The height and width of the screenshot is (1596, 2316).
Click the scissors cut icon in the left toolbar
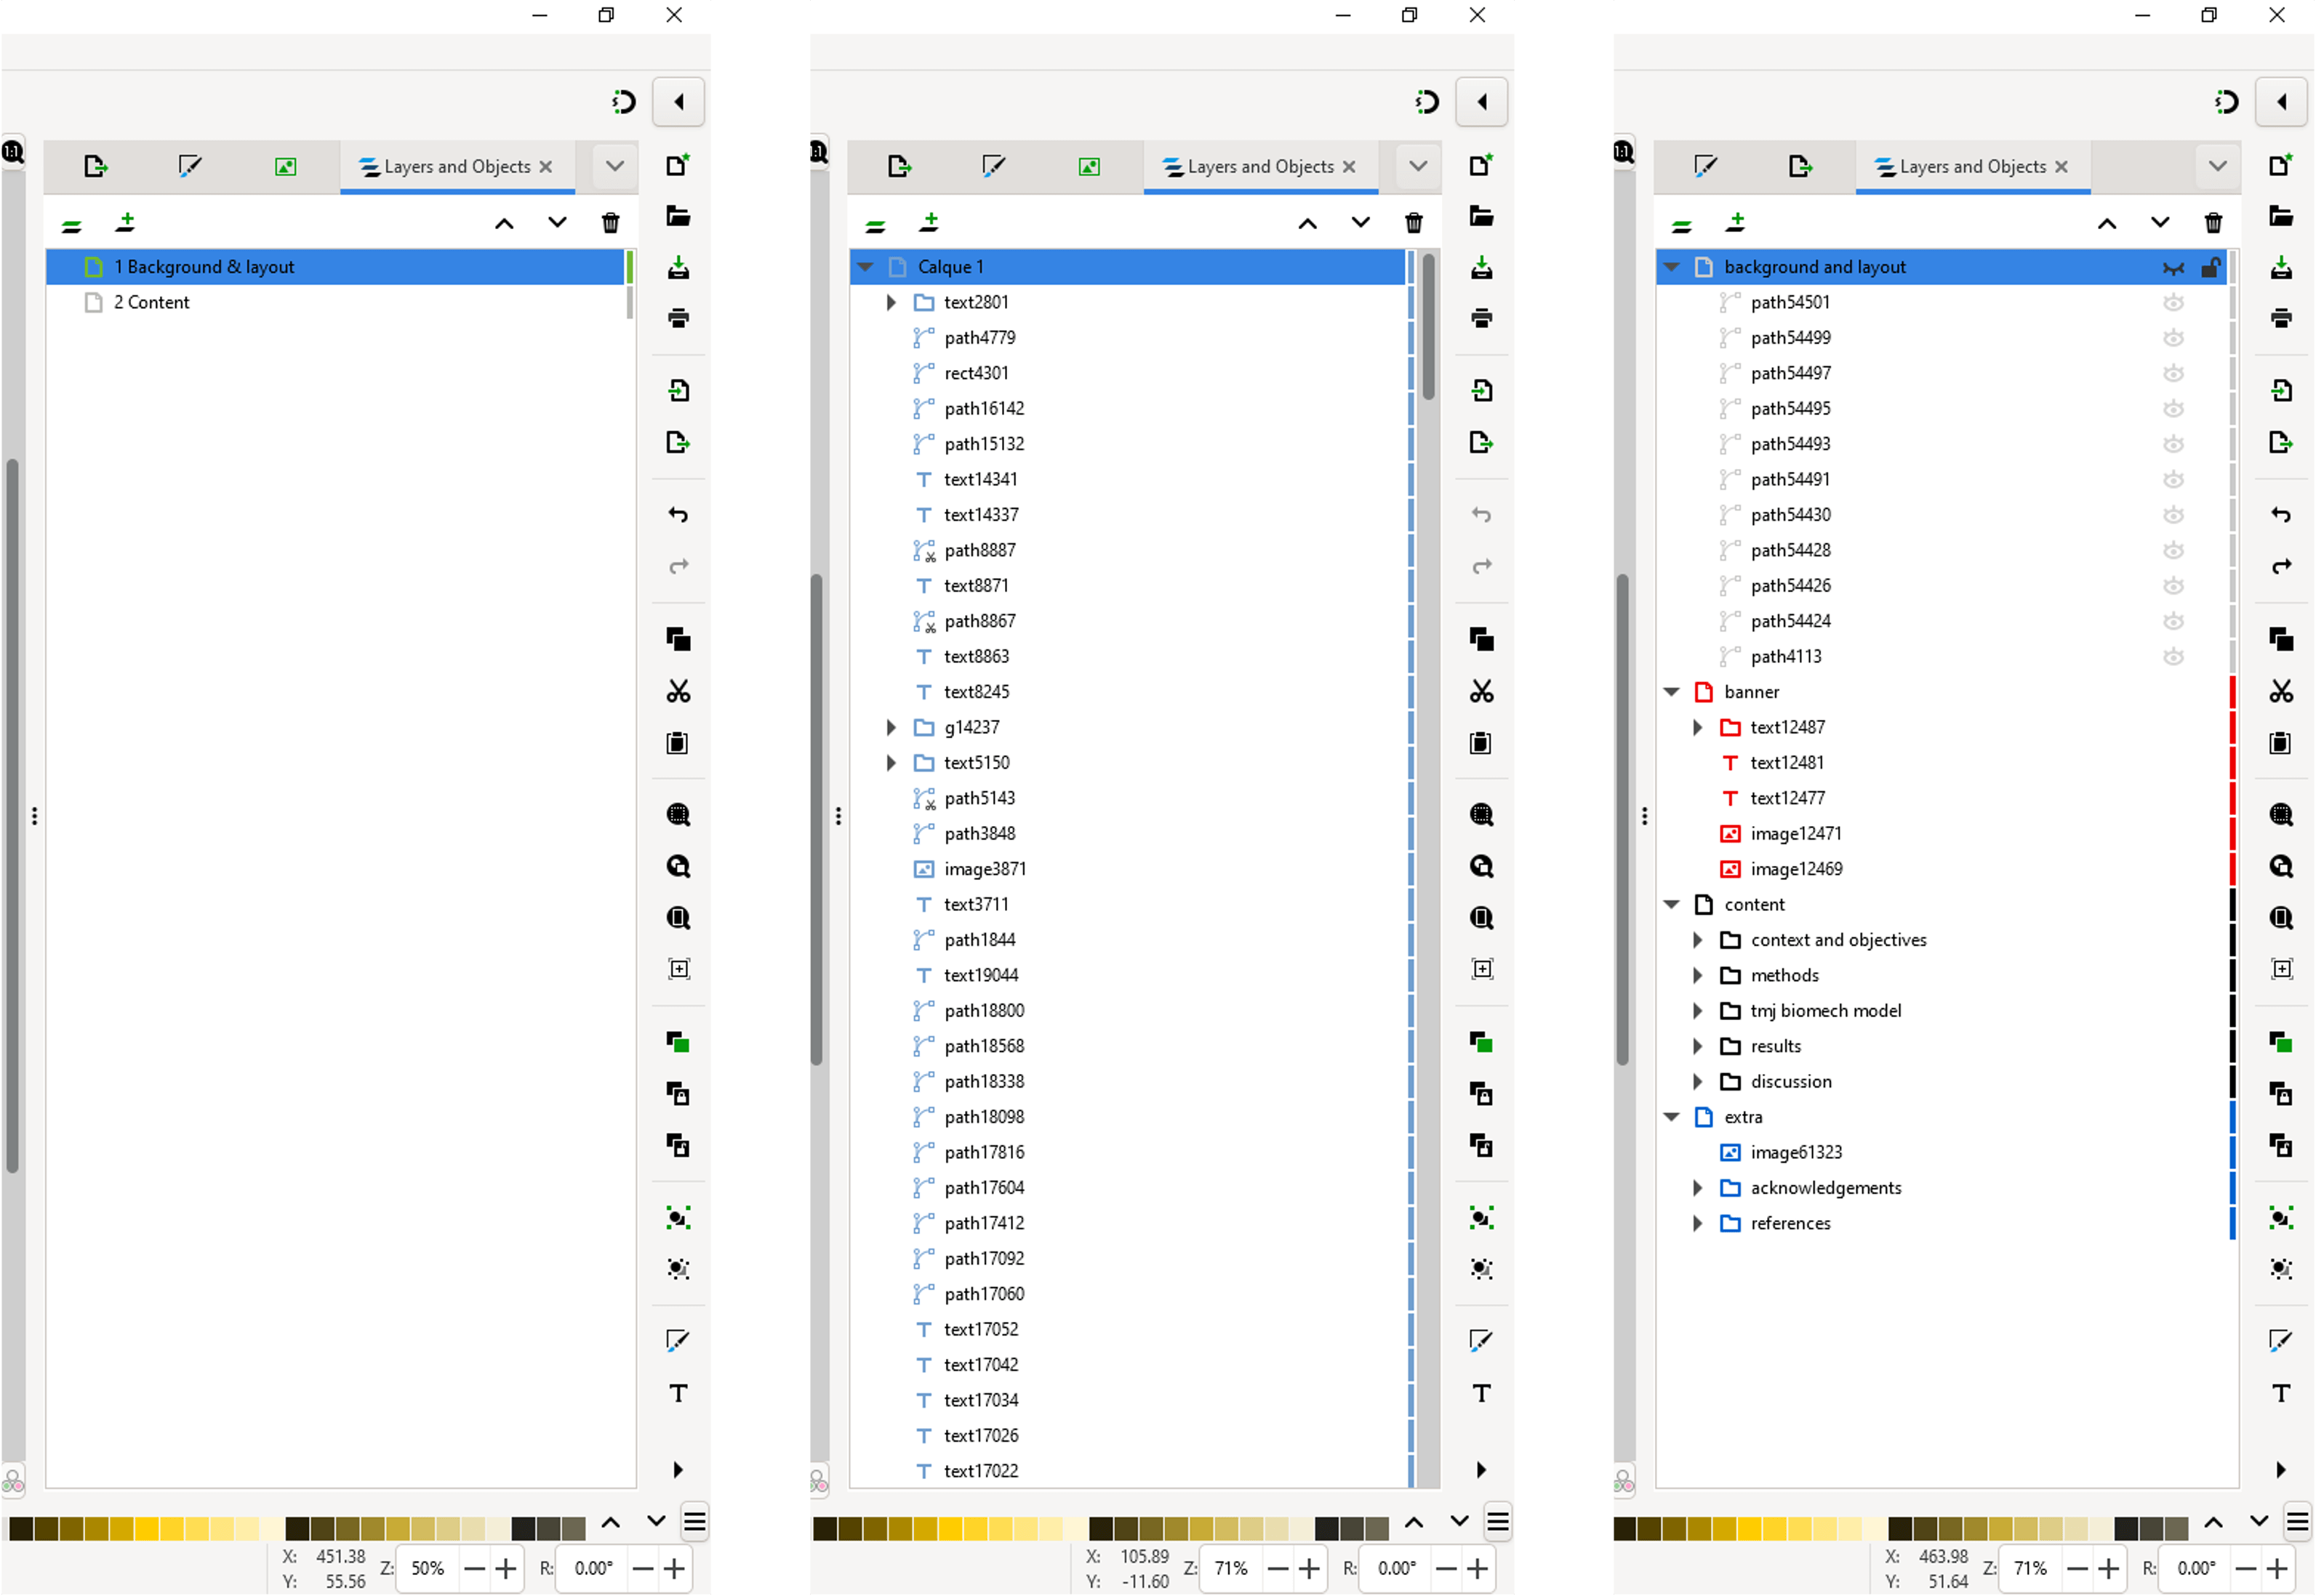tap(678, 691)
